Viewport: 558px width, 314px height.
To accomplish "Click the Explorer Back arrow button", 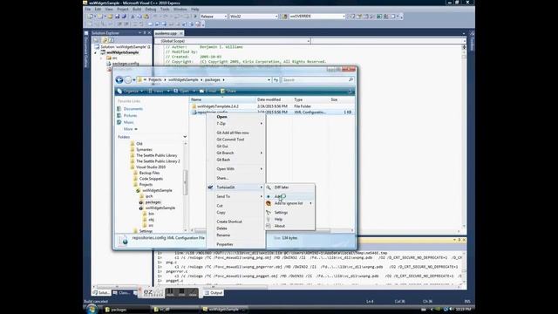I will point(119,79).
